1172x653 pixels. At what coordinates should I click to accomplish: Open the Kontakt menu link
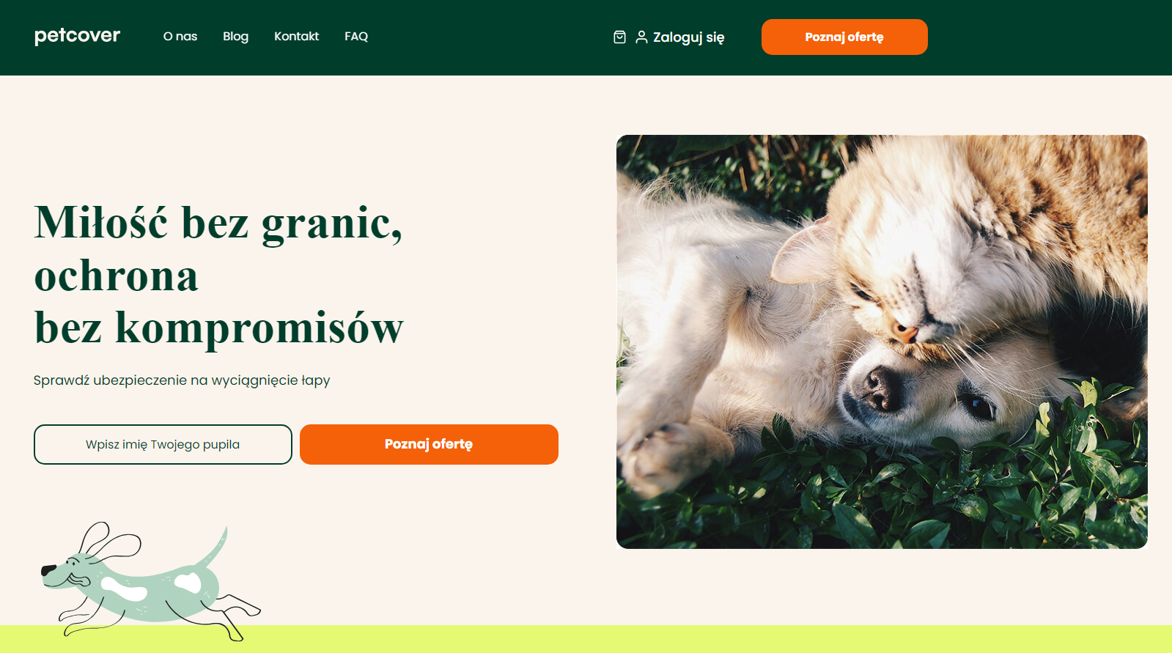[x=296, y=36]
